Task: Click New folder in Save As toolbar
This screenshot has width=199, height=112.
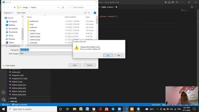Action: tap(21, 13)
